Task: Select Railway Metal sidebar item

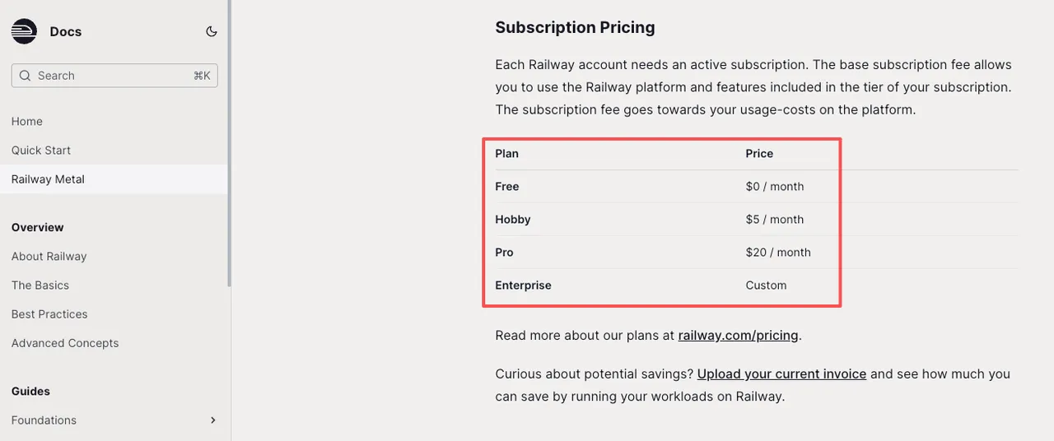Action: point(48,179)
